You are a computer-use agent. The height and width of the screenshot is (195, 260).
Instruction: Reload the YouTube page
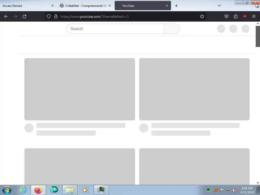click(x=24, y=17)
